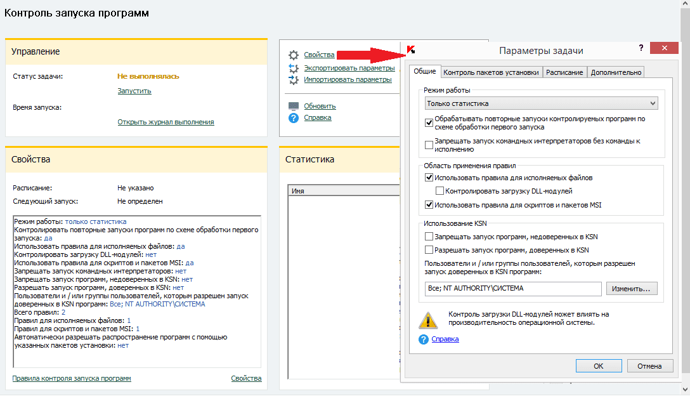Enable blocking programs untrusted in KSN
Image resolution: width=690 pixels, height=401 pixels.
pyautogui.click(x=429, y=237)
